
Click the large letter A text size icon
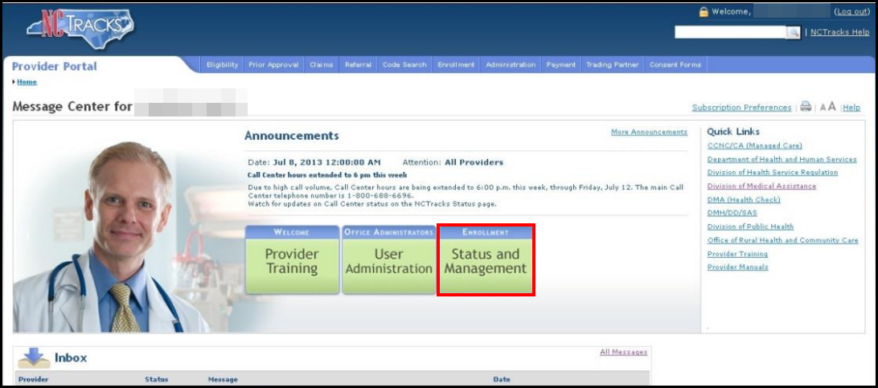point(832,107)
